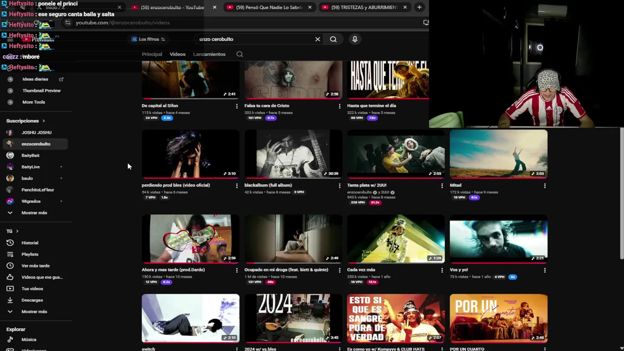This screenshot has height=351, width=624.
Task: Open options menu for Tanta plata w/ 2UU!
Action: [x=442, y=186]
